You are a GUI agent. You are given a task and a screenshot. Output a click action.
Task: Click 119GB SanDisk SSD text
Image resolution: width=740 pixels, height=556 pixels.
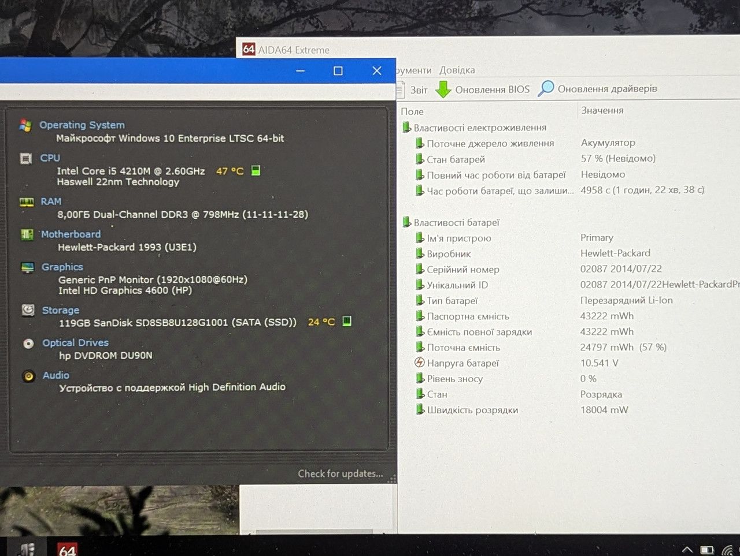[x=177, y=322]
